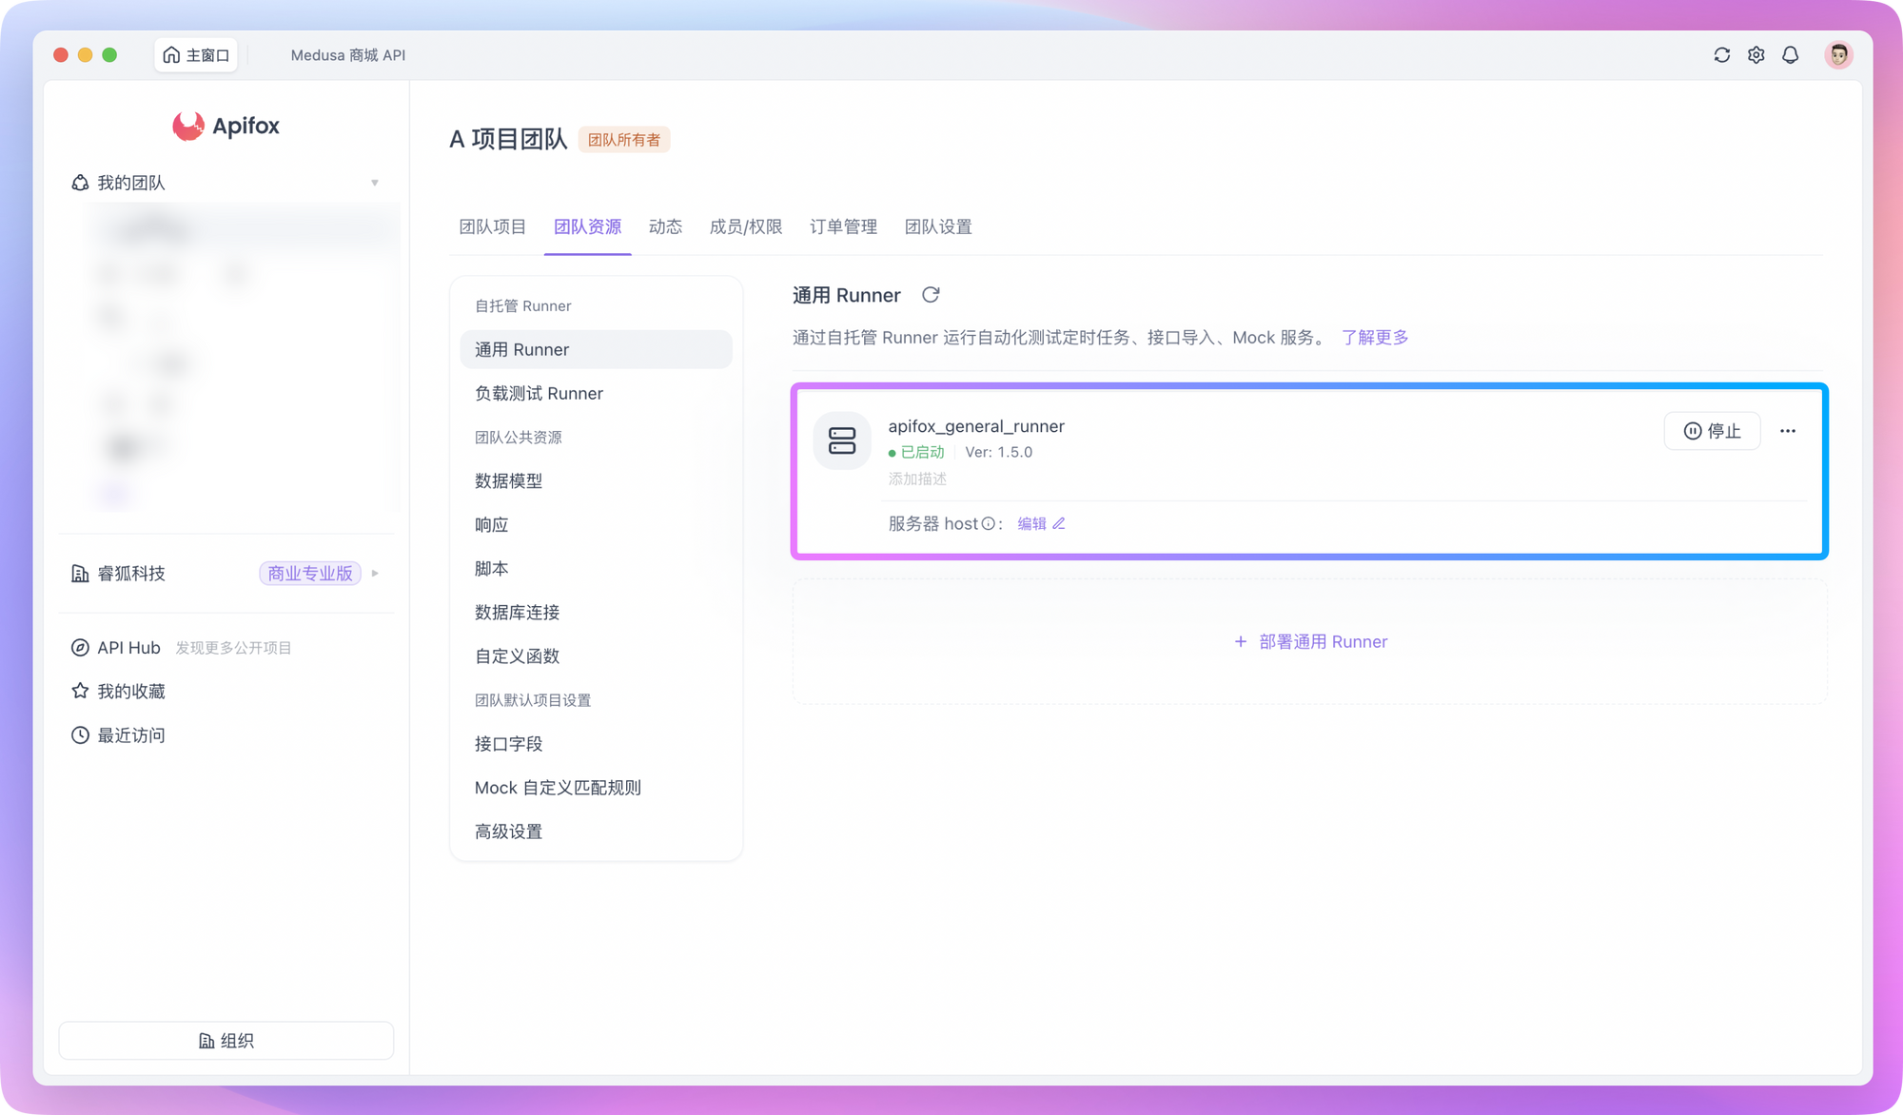
Task: Open 订单管理 tab
Action: point(844,226)
